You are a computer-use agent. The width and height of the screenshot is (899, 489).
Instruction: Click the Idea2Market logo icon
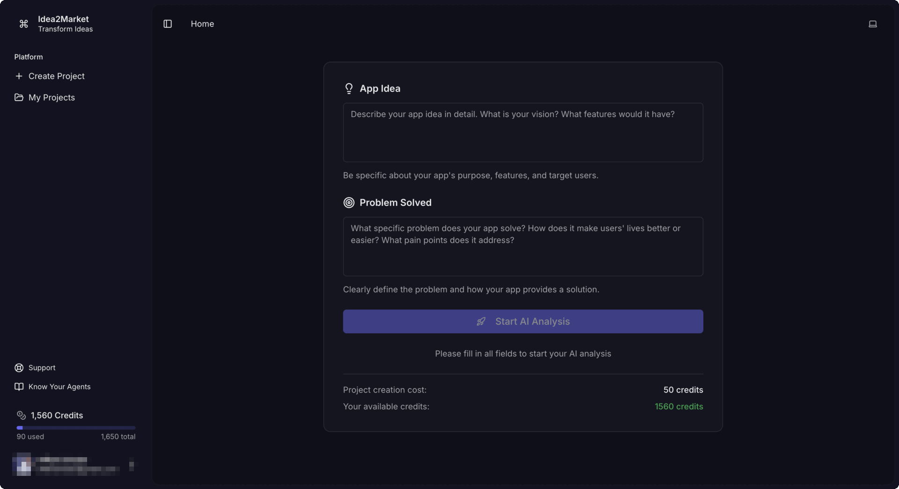[x=23, y=24]
